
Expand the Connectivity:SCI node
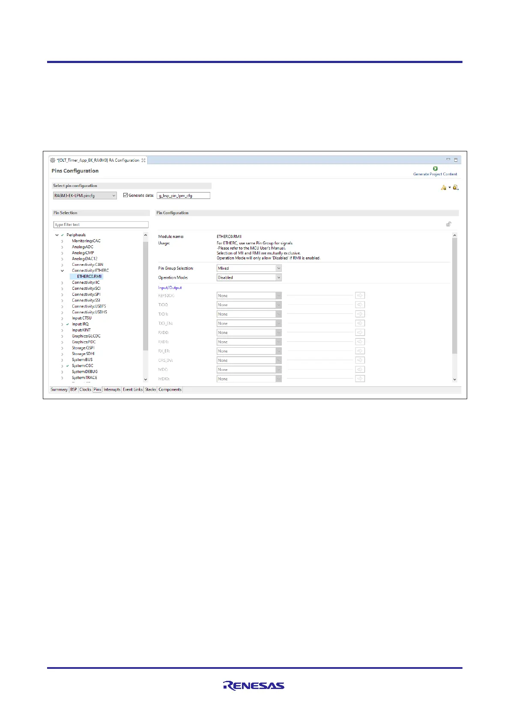[x=63, y=289]
